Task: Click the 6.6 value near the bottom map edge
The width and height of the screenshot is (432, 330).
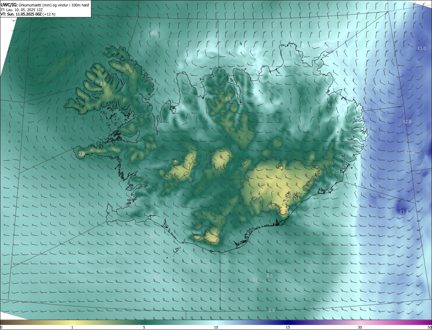Action: tap(272, 311)
